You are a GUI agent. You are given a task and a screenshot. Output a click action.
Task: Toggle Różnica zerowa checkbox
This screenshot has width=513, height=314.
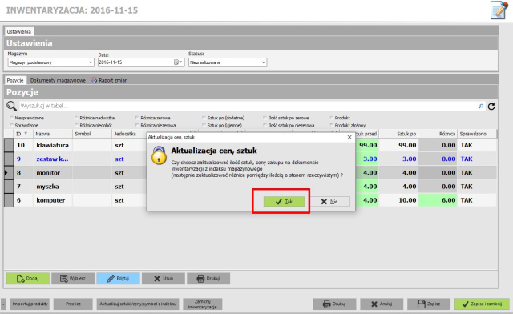pos(137,118)
